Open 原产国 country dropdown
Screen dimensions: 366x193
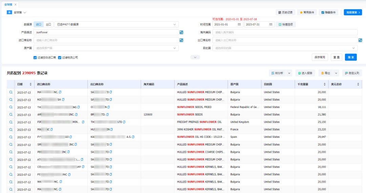[x=106, y=48]
